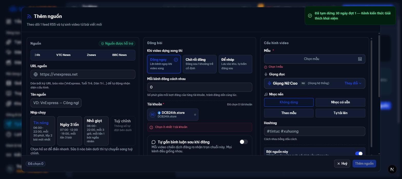Click the globe icon in the URL nguồn field
Image resolution: width=402 pixels, height=179 pixels.
coord(36,74)
